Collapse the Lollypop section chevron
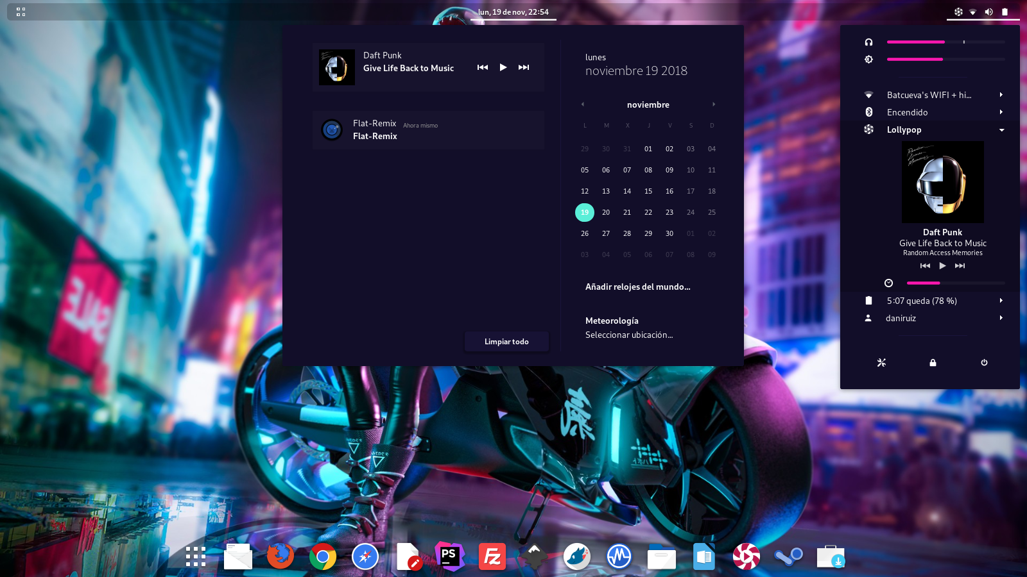Viewport: 1027px width, 577px height. tap(1001, 130)
